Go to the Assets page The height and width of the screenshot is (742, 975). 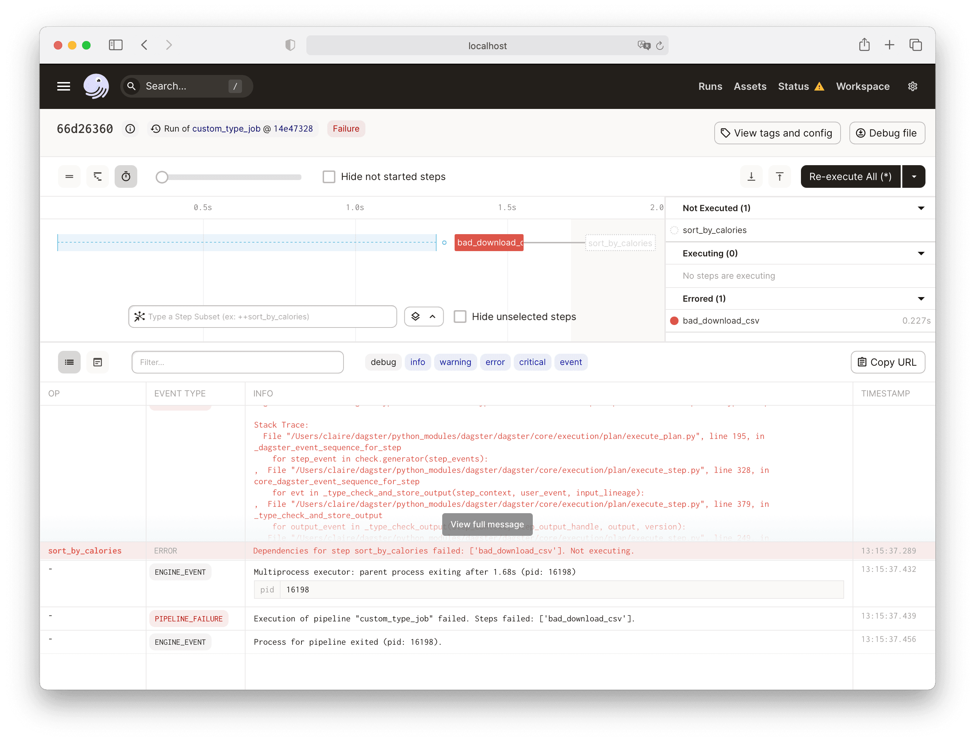coord(750,86)
